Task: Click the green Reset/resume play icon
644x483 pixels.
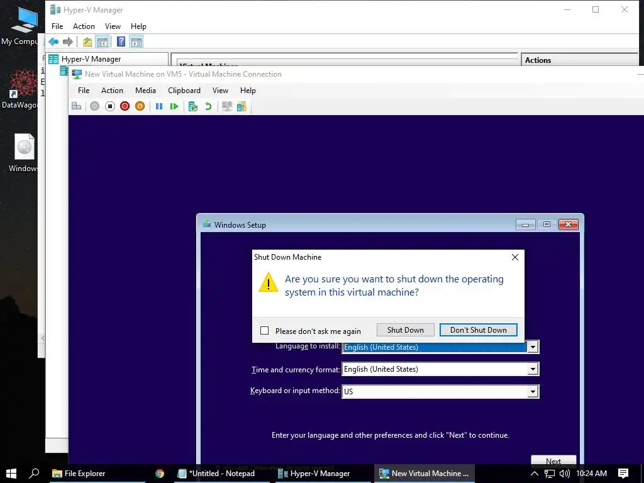Action: coord(174,106)
